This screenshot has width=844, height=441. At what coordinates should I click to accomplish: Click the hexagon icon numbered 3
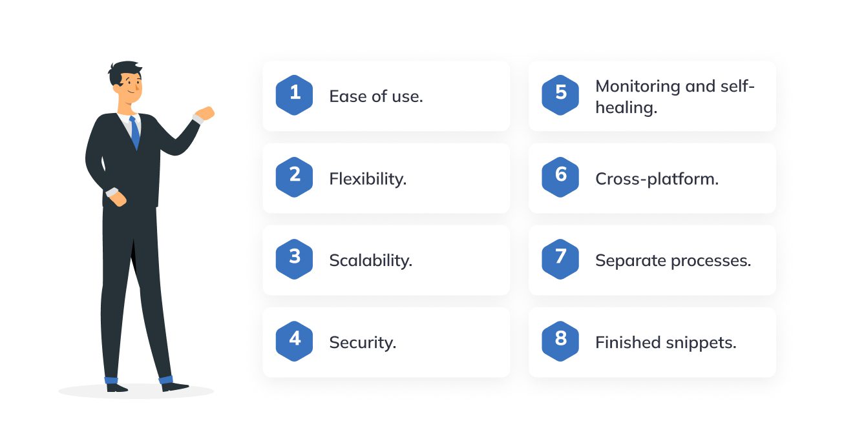point(294,259)
